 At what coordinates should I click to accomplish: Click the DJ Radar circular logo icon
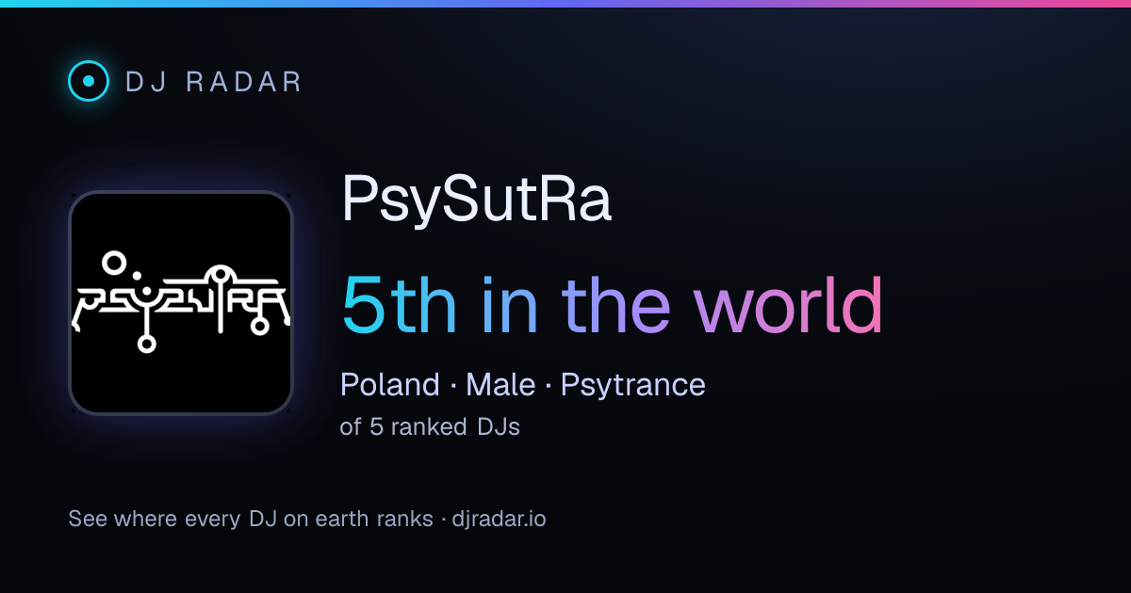click(89, 81)
